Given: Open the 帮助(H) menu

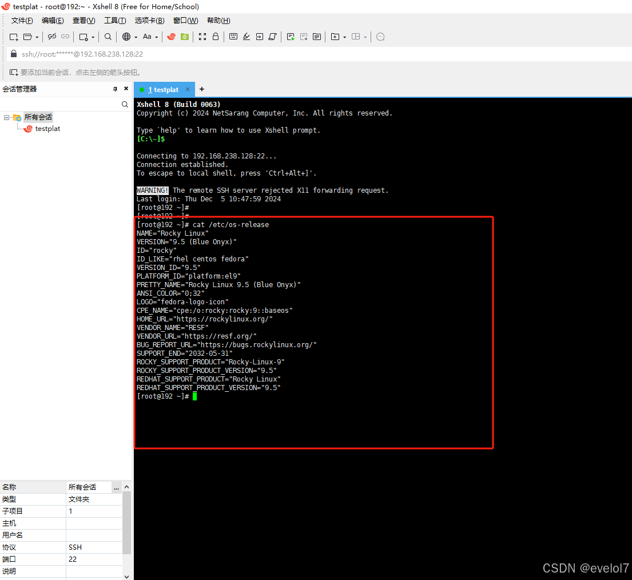Looking at the screenshot, I should (x=218, y=21).
